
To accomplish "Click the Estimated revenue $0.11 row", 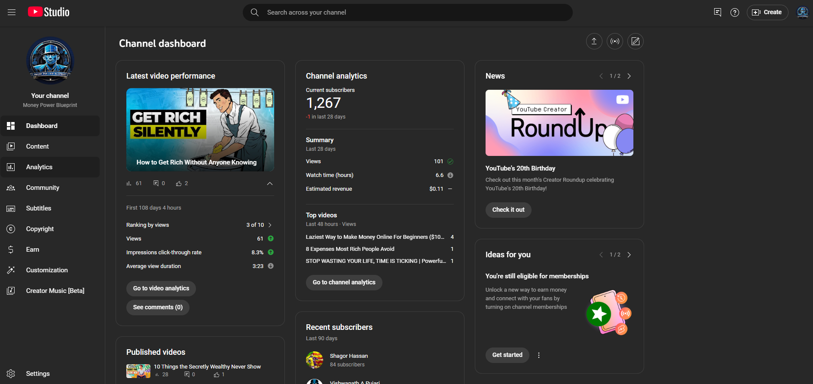I will tap(380, 189).
